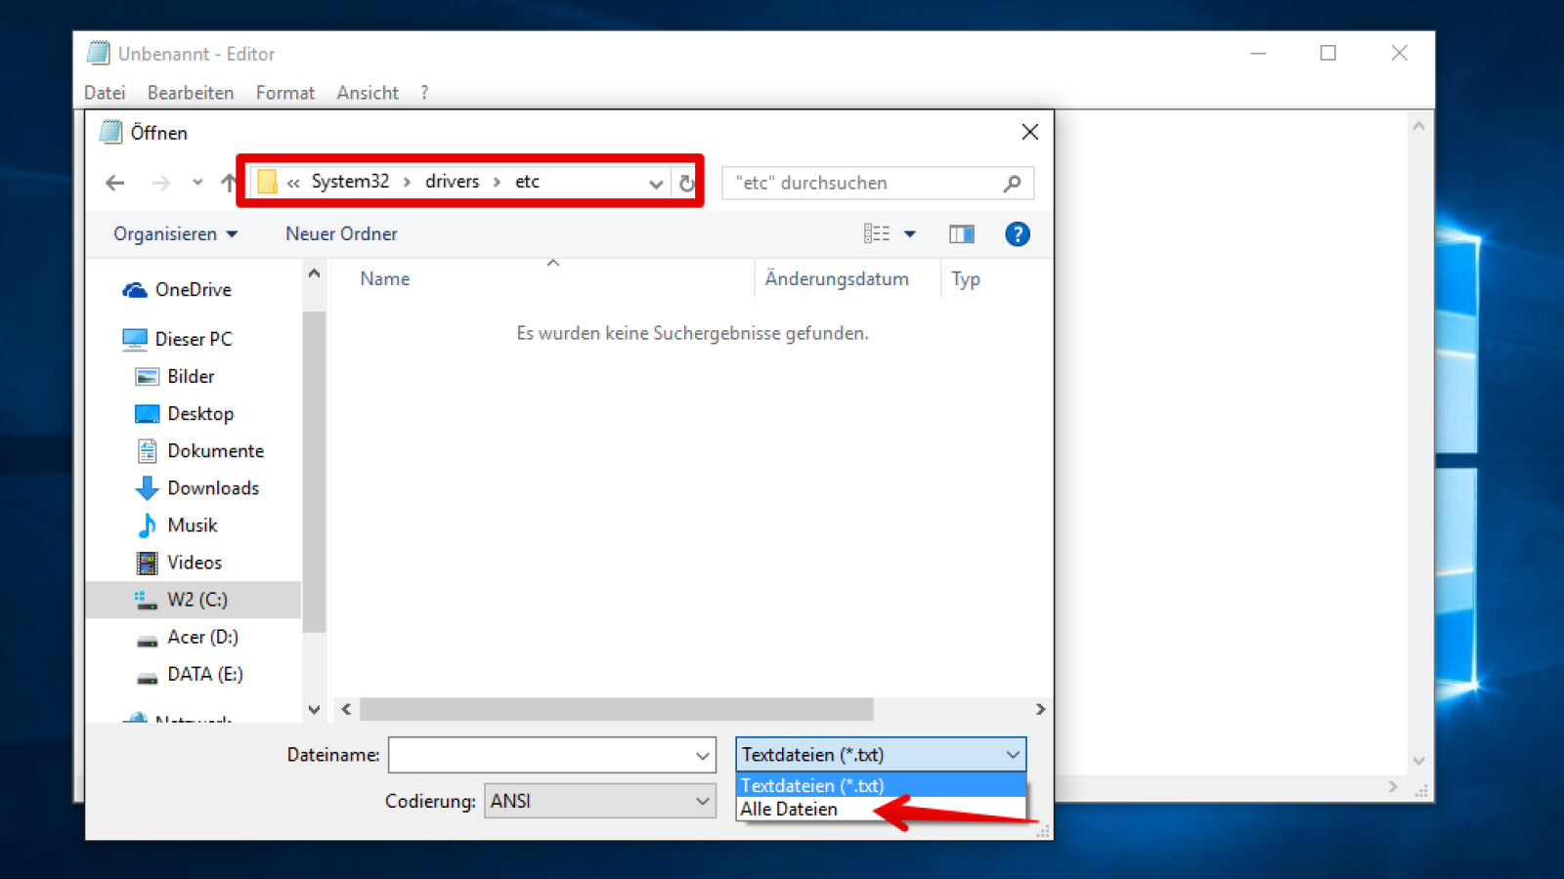The height and width of the screenshot is (879, 1564).
Task: Open the Format menu
Action: click(284, 93)
